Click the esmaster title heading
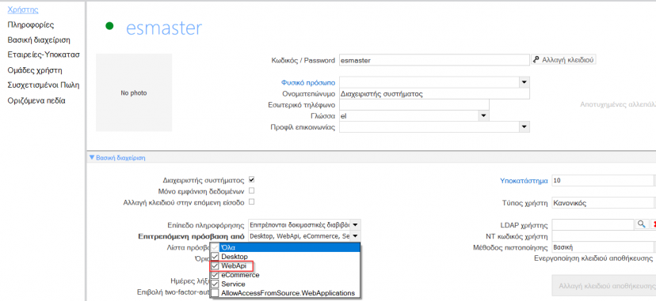The width and height of the screenshot is (656, 301). [x=164, y=28]
